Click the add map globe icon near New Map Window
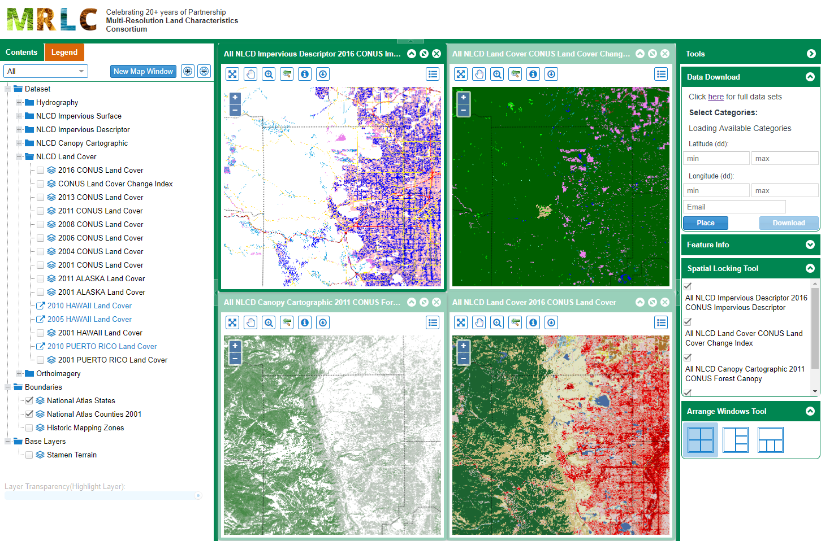 tap(187, 71)
